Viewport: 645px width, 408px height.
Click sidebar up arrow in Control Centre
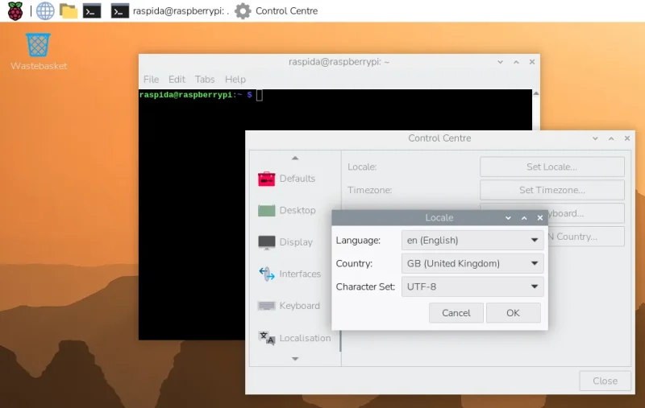tap(295, 158)
